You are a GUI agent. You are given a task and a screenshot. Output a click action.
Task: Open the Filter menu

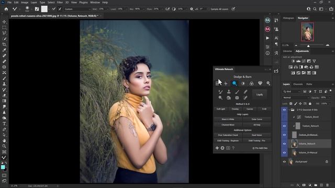(60, 2)
